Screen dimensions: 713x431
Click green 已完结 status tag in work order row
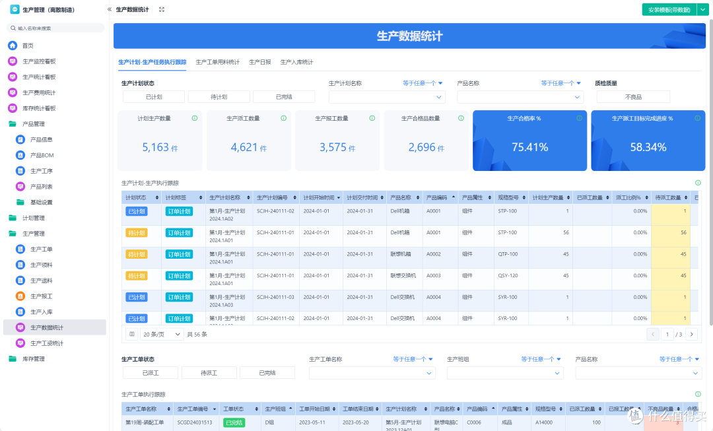tap(234, 422)
